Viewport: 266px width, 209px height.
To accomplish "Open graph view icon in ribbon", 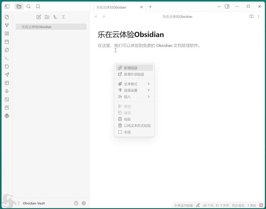I will coord(7,25).
